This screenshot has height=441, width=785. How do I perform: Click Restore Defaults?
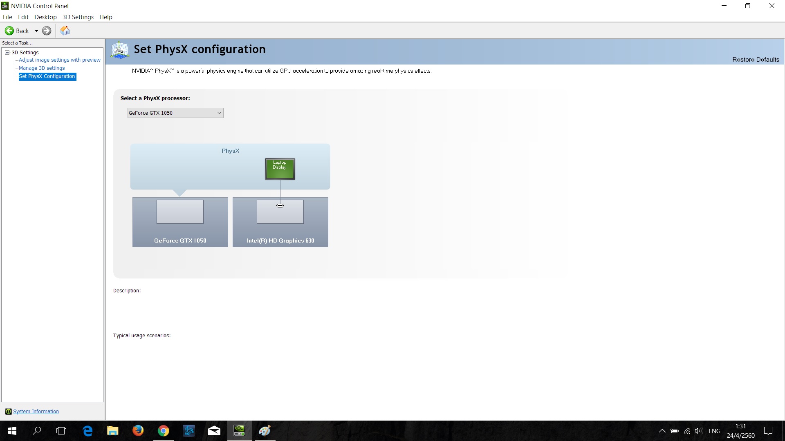[755, 59]
